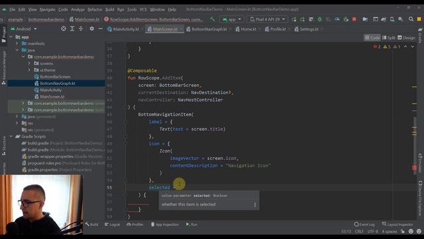
Task: Hide the Project panel with minus icon
Action: pyautogui.click(x=100, y=29)
